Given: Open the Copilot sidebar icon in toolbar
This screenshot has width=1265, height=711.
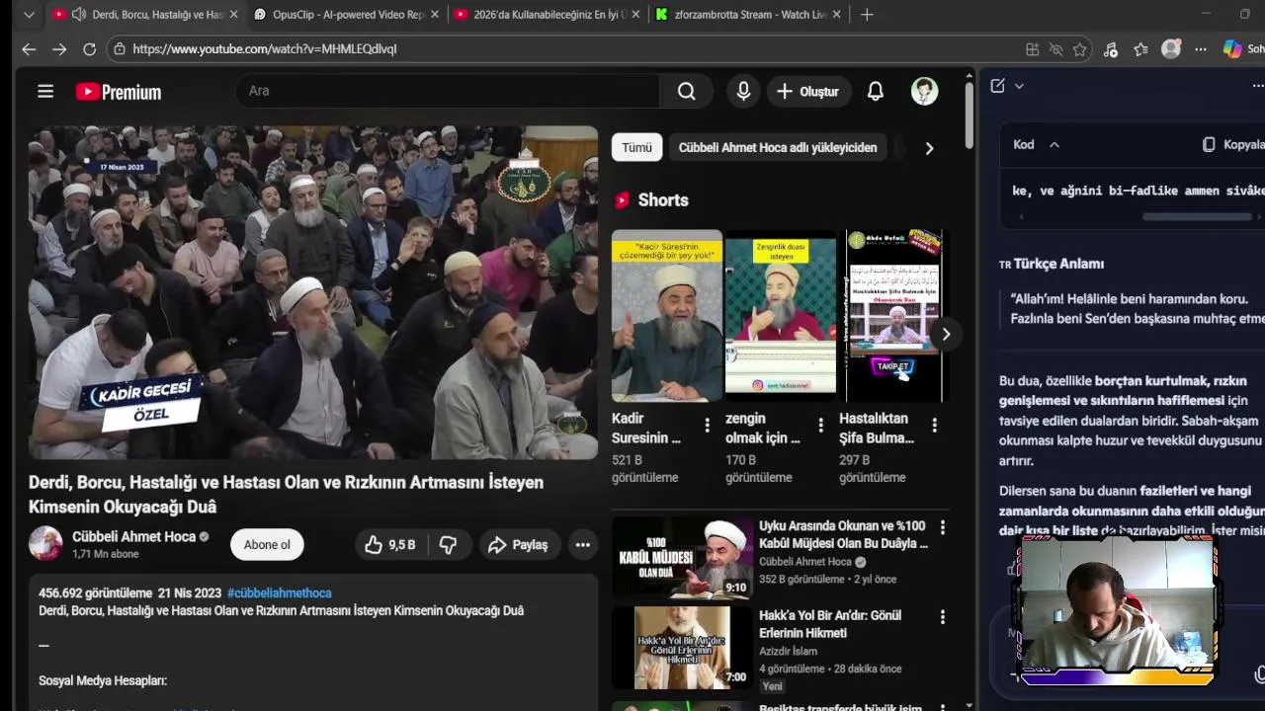Looking at the screenshot, I should 1232,49.
